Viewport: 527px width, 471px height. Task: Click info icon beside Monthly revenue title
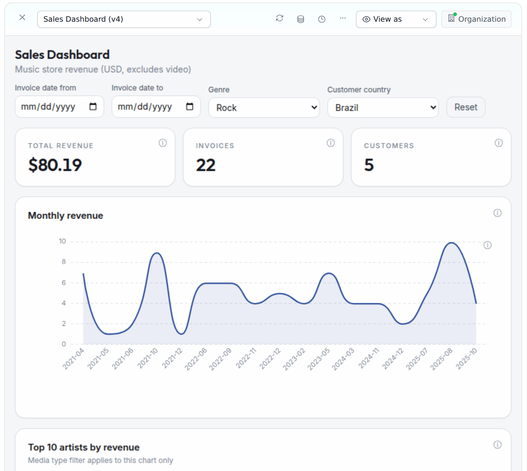[498, 213]
